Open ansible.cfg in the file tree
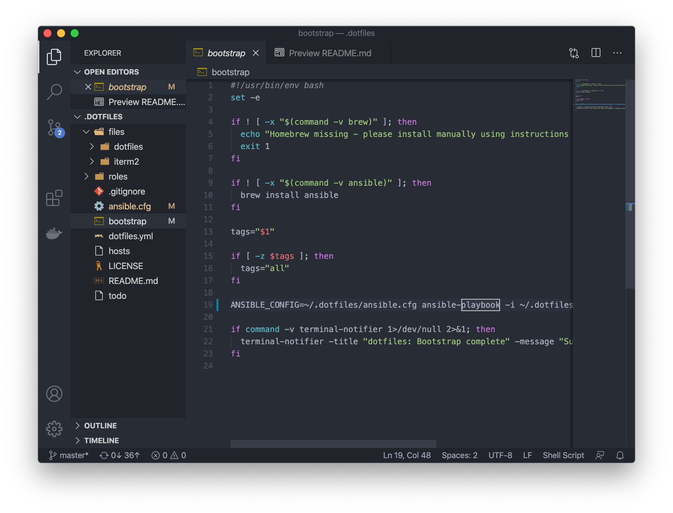 [130, 206]
